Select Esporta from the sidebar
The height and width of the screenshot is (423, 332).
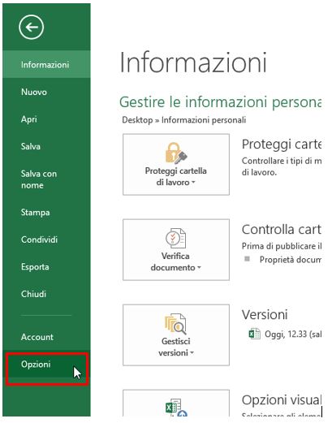coord(46,267)
